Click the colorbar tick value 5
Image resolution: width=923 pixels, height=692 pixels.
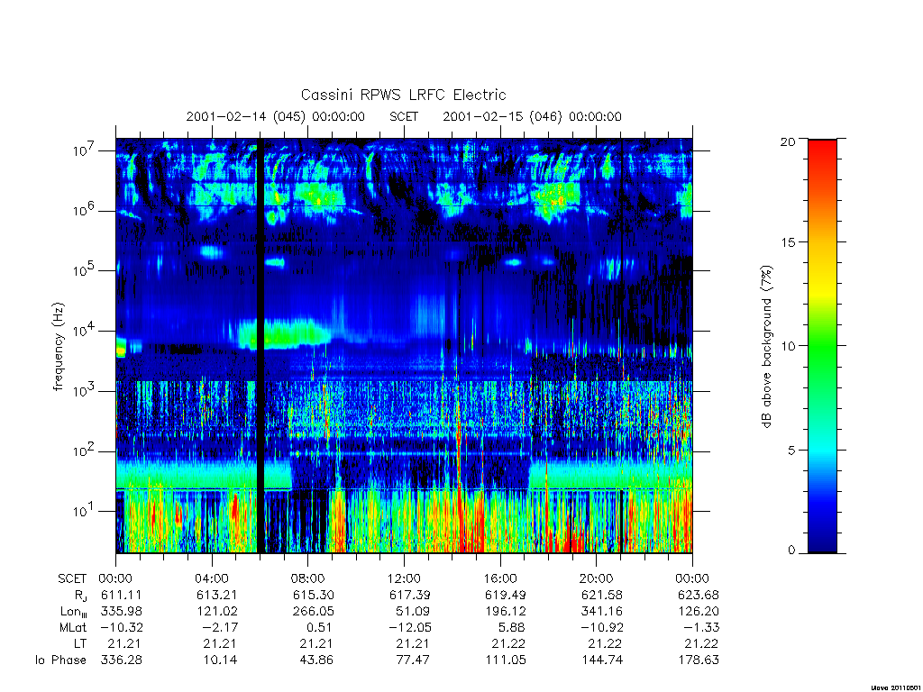[x=791, y=451]
